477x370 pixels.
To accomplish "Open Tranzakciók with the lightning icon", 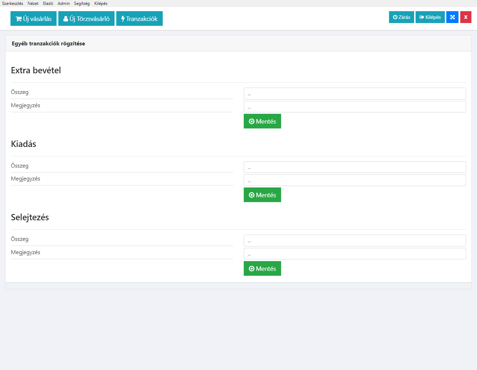I will tap(139, 19).
